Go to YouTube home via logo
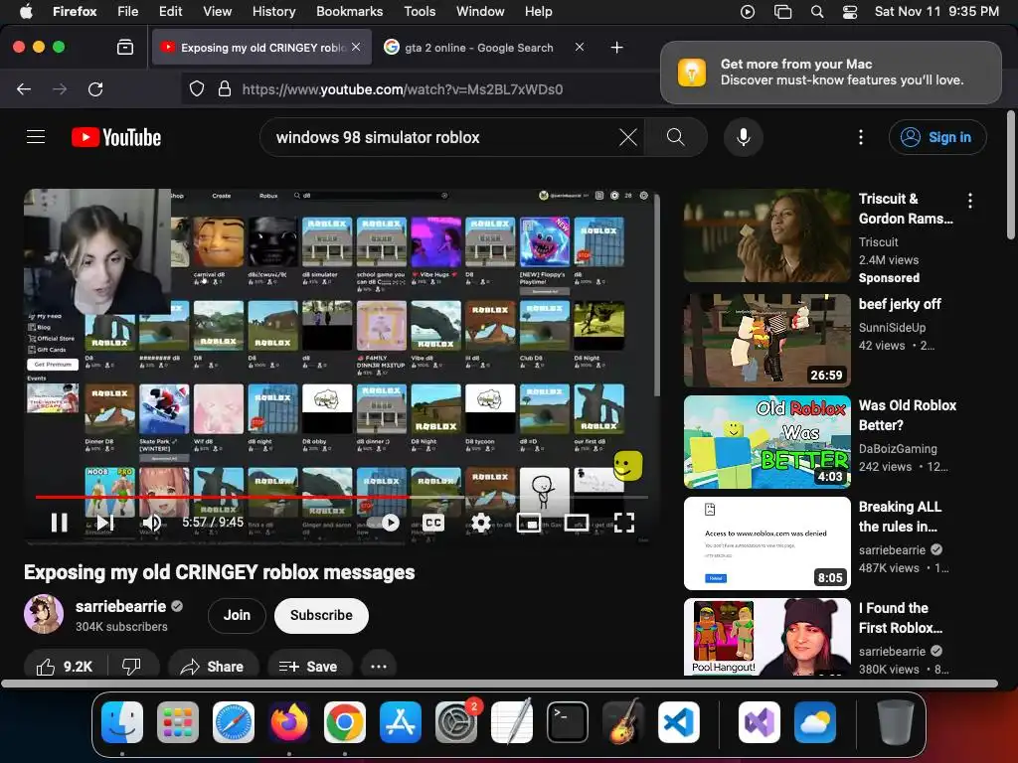Image resolution: width=1018 pixels, height=763 pixels. click(116, 137)
